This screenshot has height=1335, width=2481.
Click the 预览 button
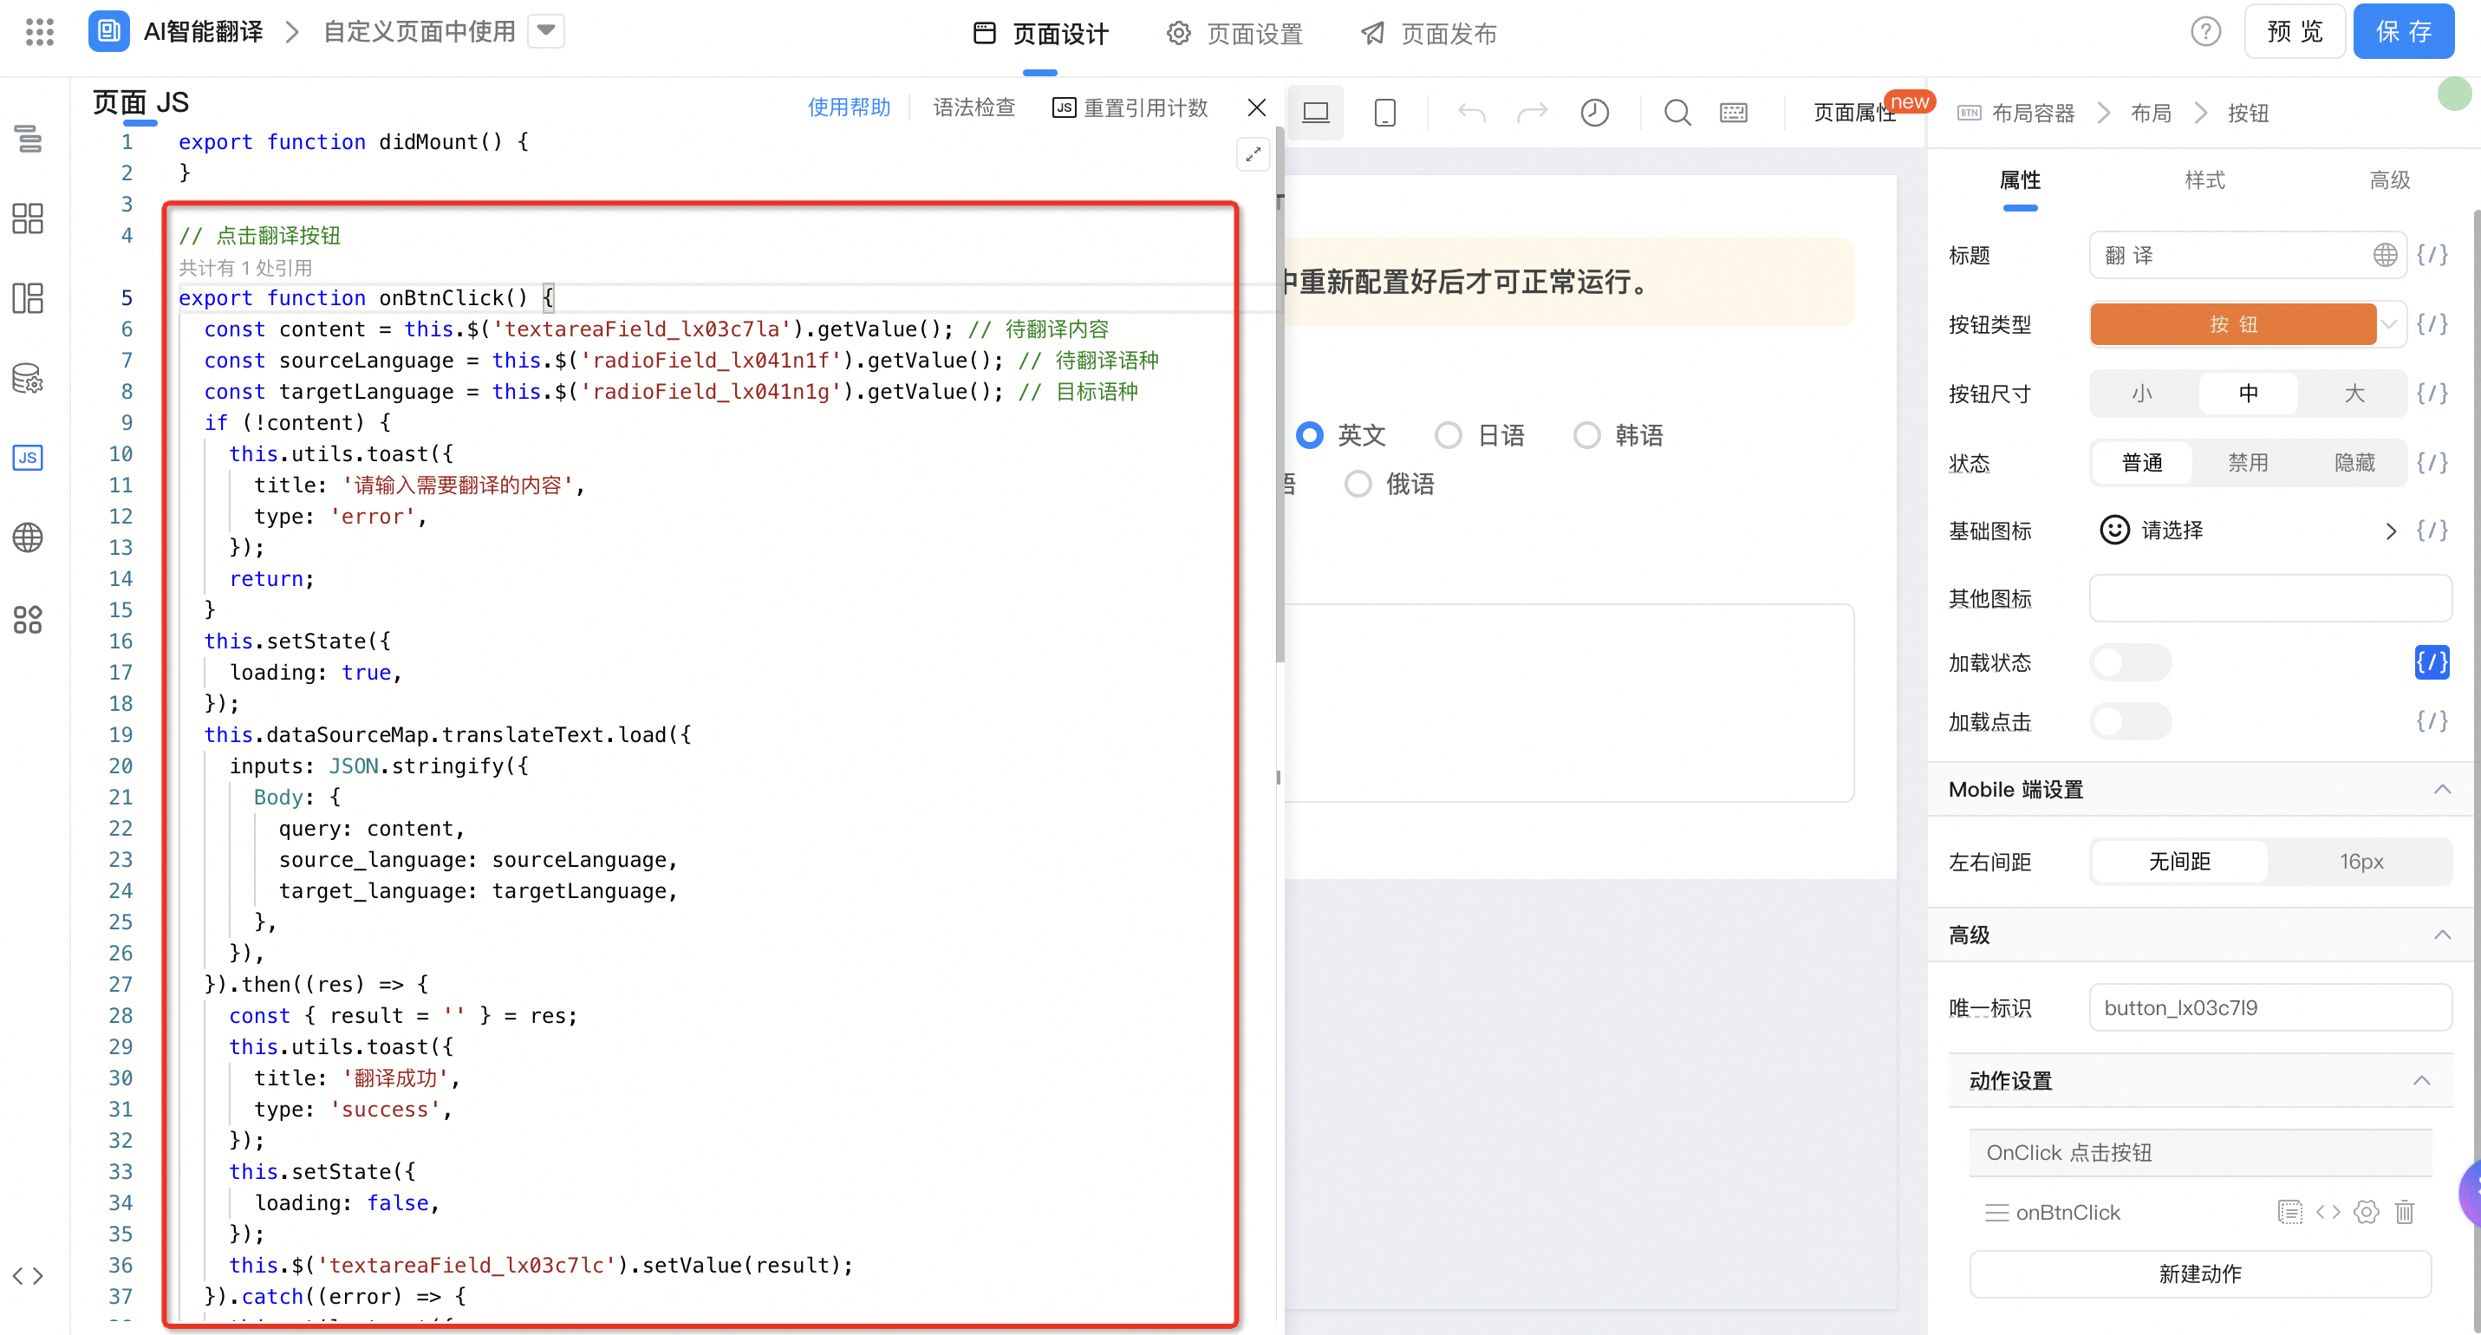point(2295,32)
